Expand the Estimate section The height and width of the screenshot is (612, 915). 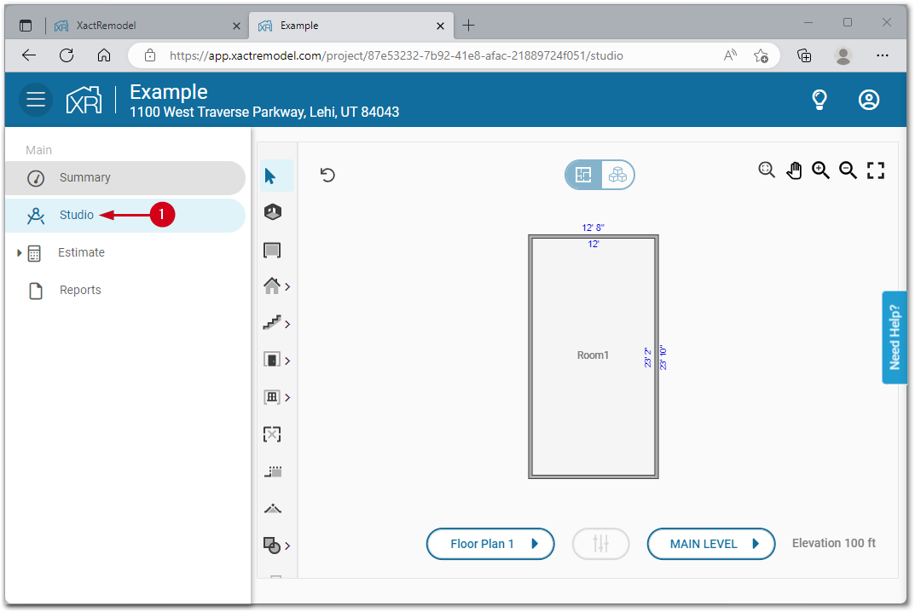(20, 252)
